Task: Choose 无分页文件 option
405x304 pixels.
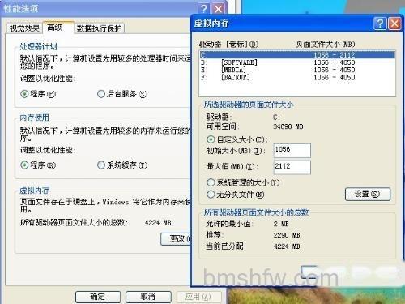Action: (211, 195)
